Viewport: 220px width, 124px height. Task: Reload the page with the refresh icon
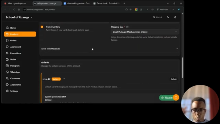click(x=14, y=10)
